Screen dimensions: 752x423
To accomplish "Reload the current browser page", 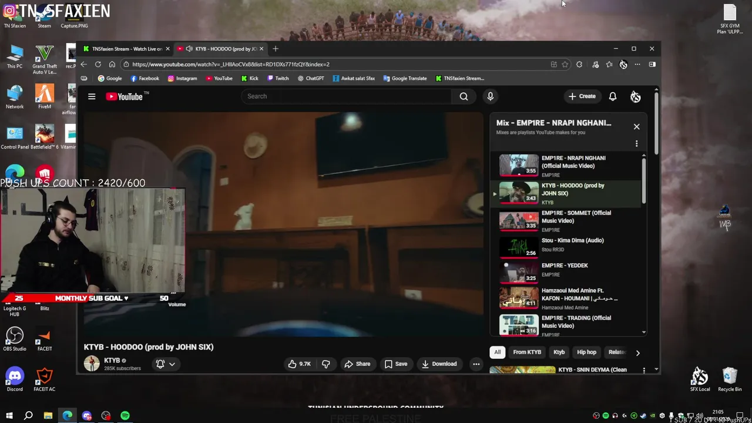I will click(x=98, y=64).
